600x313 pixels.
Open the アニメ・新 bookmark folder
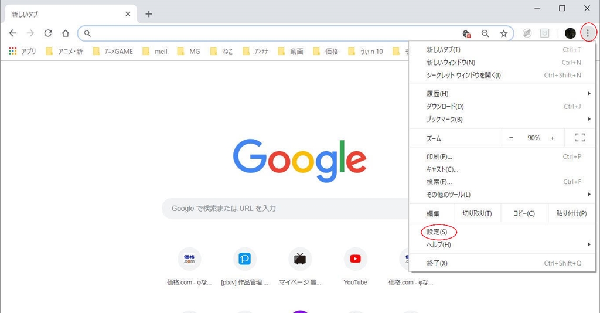pos(64,51)
